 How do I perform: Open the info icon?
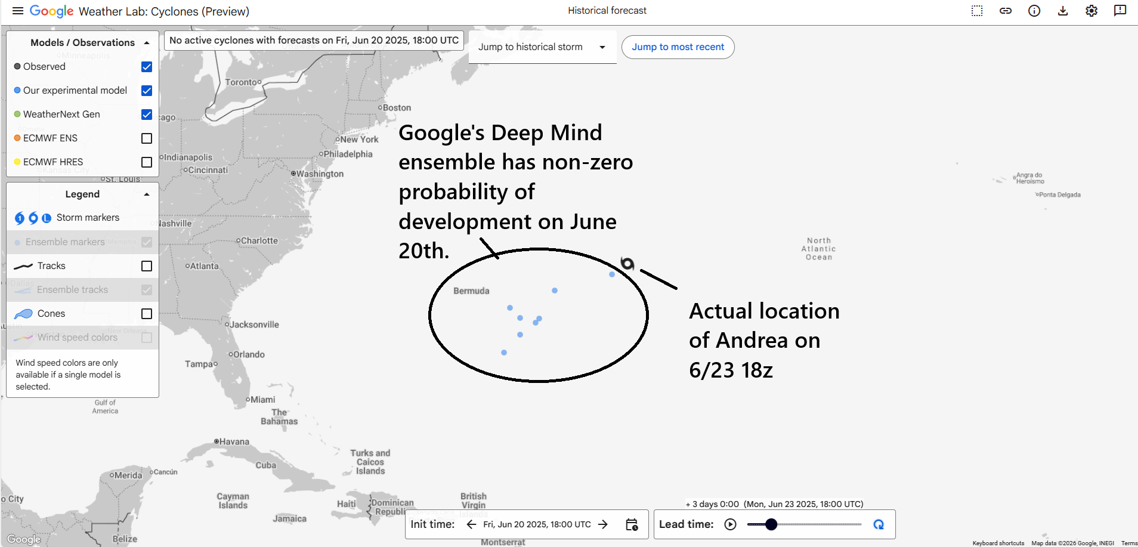click(x=1034, y=11)
